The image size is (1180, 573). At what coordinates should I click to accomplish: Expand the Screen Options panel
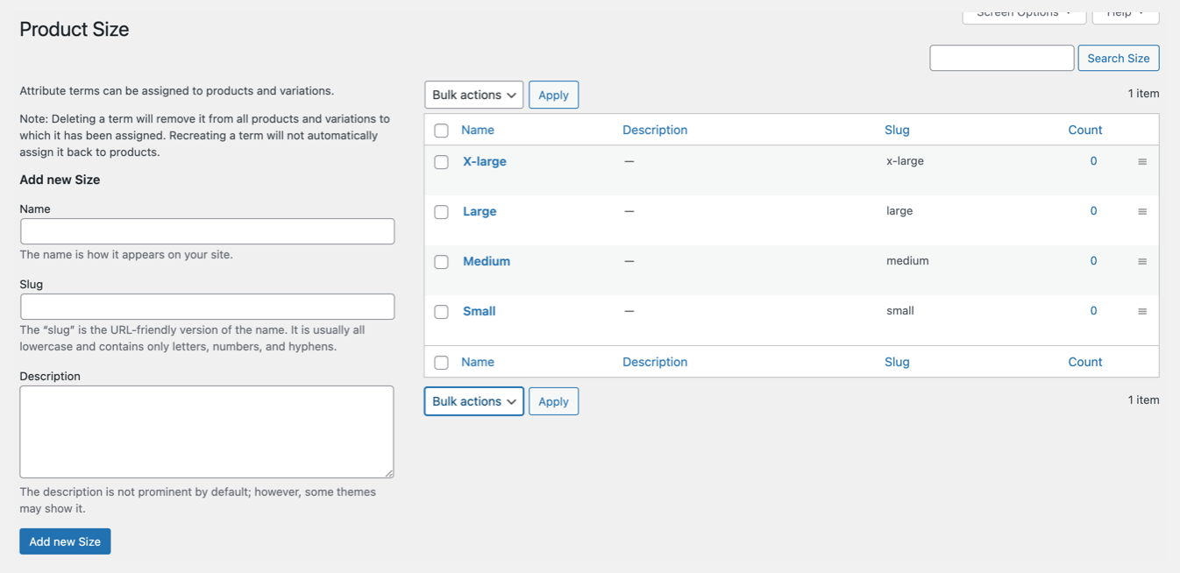coord(1024,14)
